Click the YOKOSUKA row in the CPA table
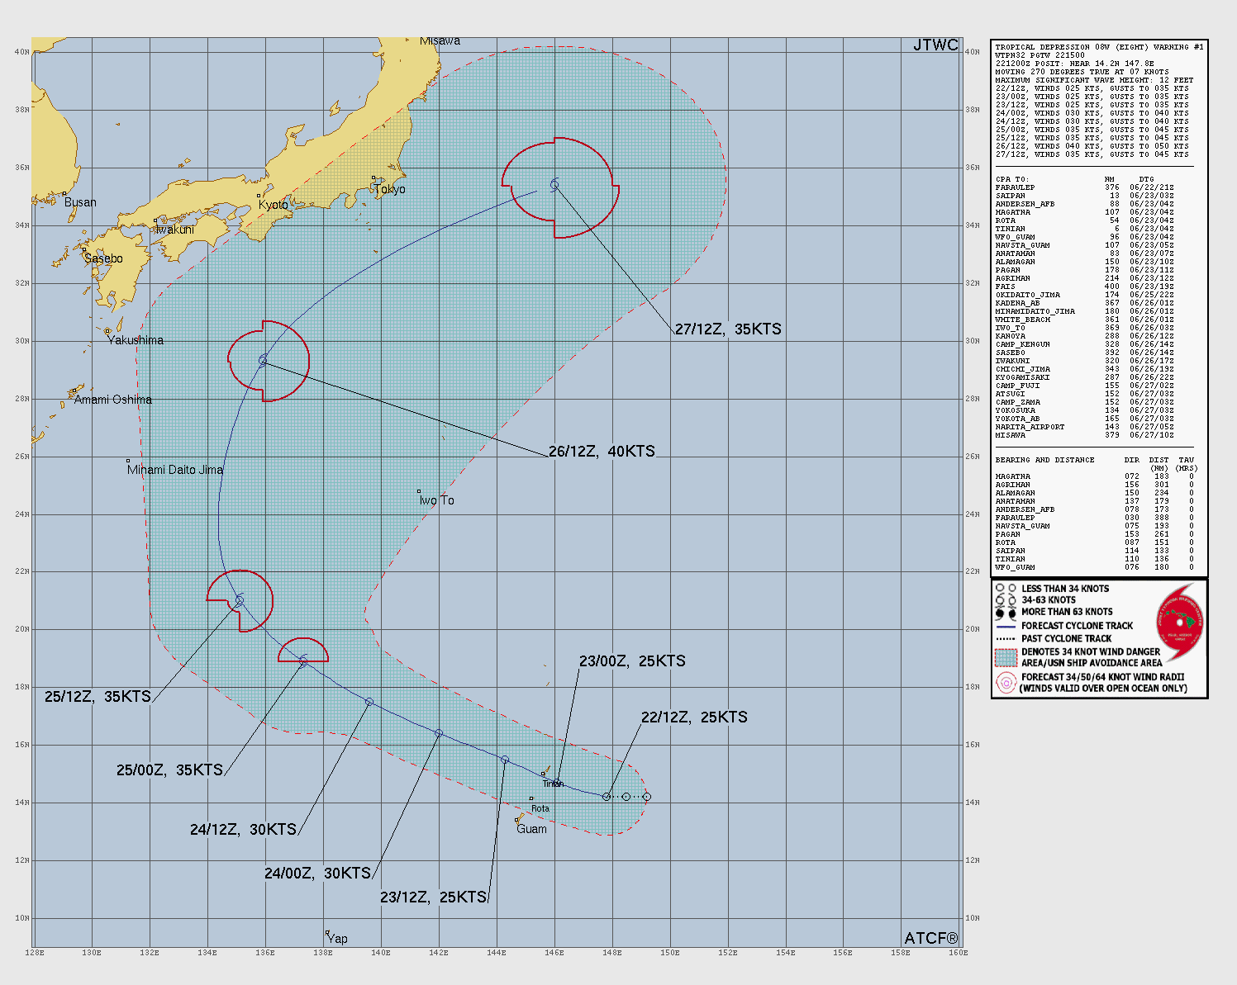Screen dimensions: 1237x985 tap(1086, 410)
